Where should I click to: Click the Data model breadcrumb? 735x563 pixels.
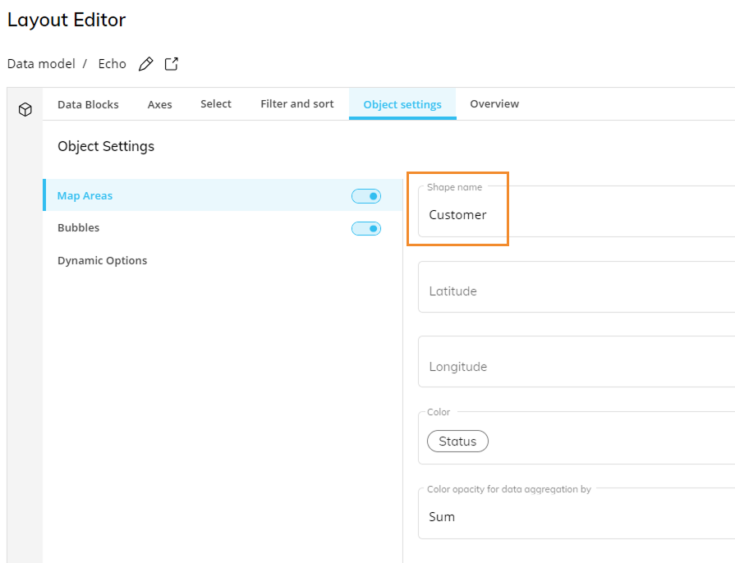[x=41, y=64]
